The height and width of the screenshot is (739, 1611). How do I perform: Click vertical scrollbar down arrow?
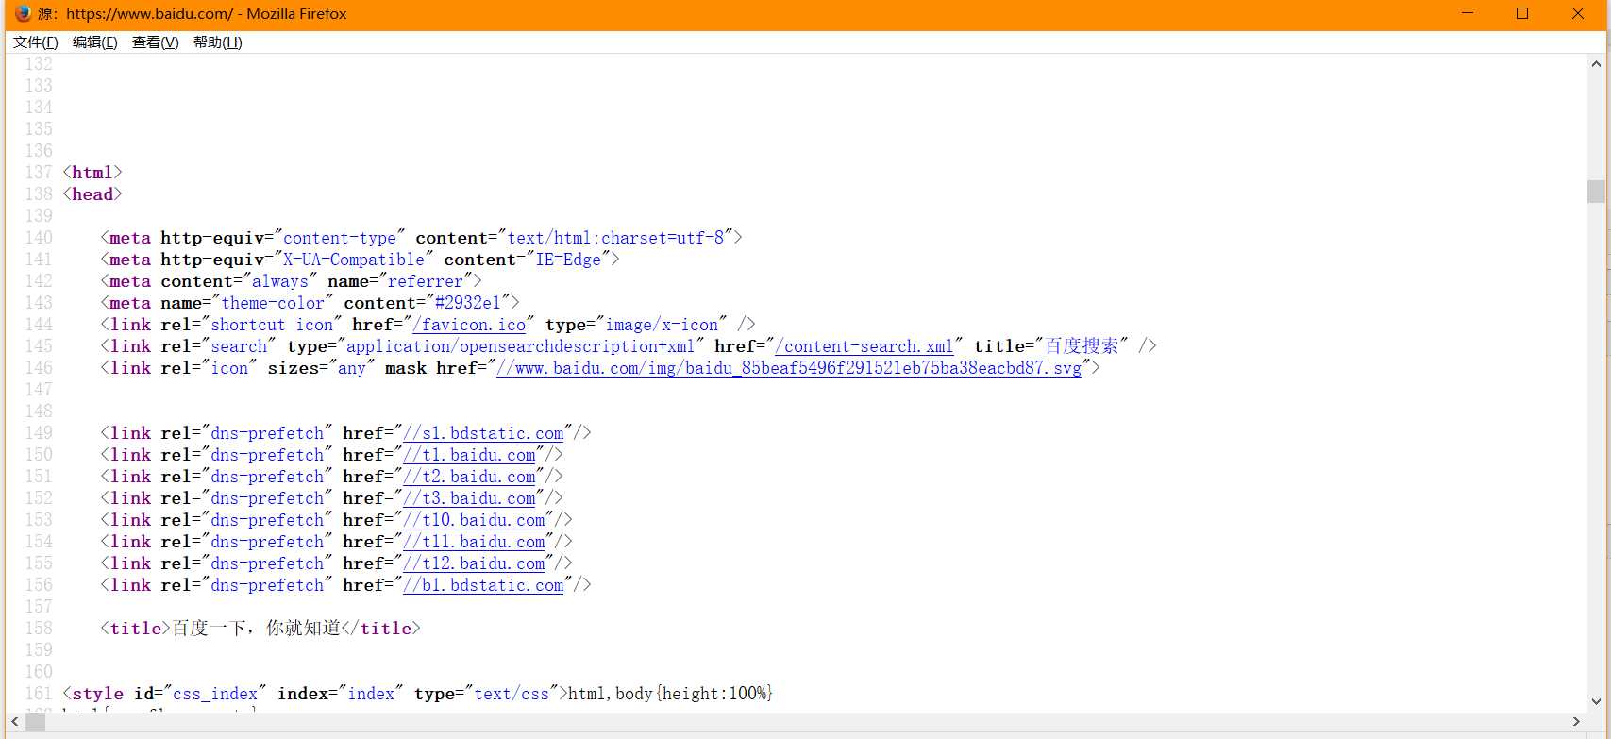click(1596, 701)
